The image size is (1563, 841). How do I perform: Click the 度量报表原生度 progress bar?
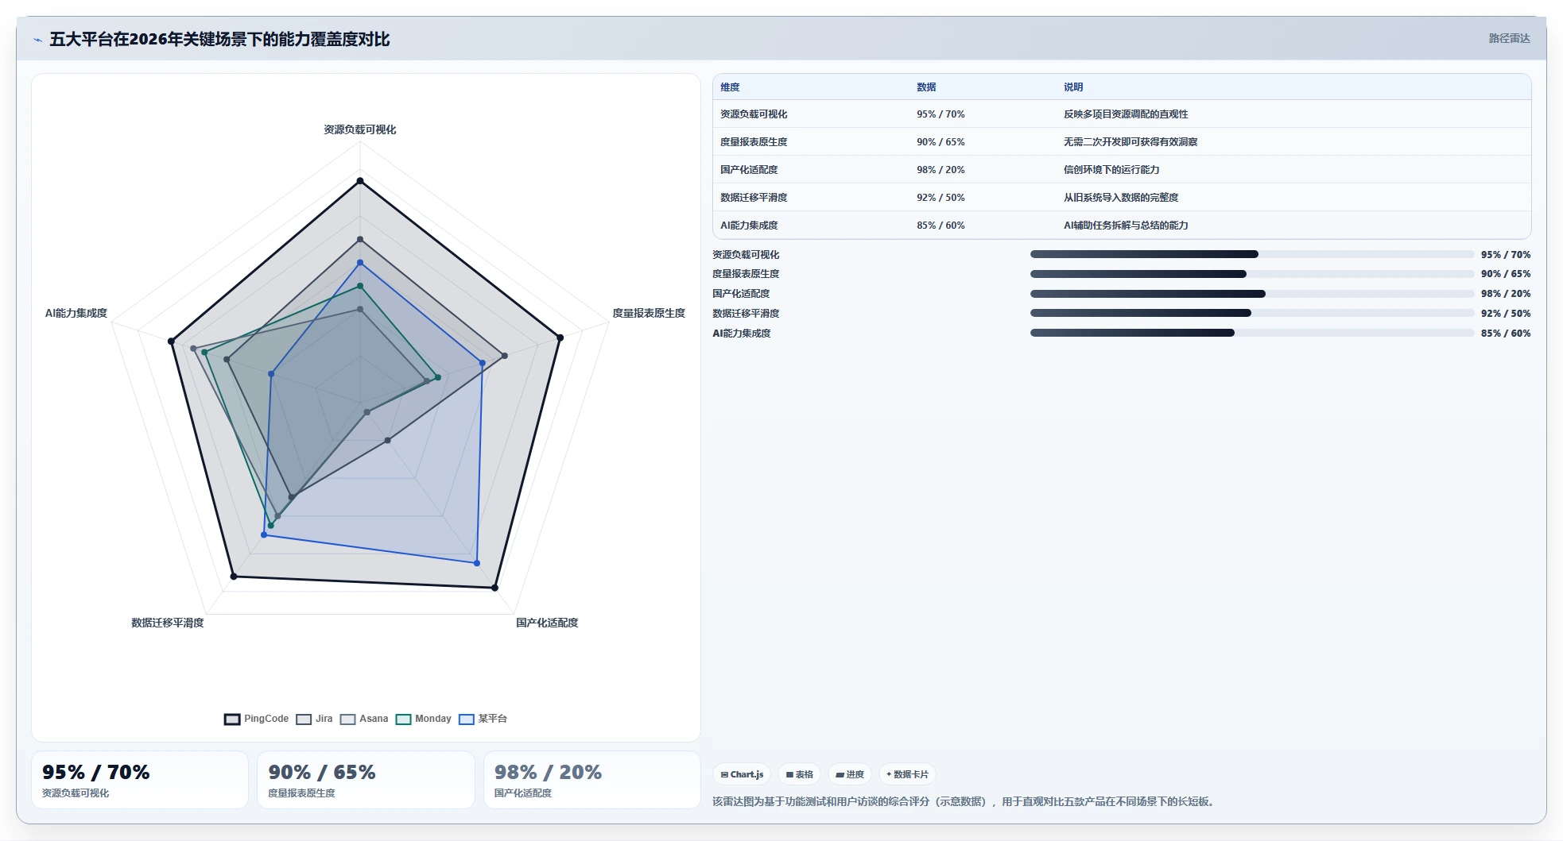[x=1252, y=274]
